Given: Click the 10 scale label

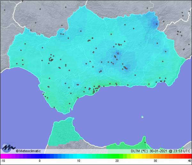Looking at the screenshot, I should (79, 161).
